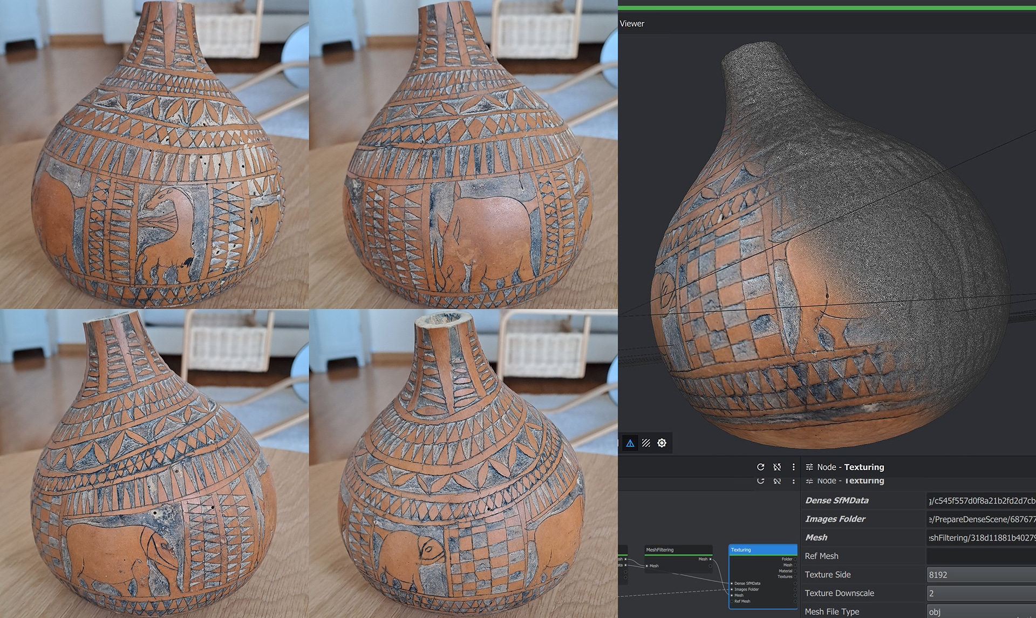
Task: Click the Texture Downscale value field showing 2
Action: click(981, 593)
